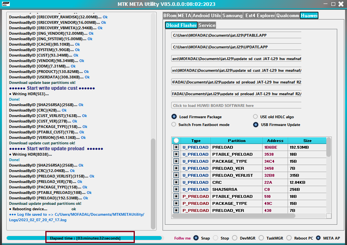Switch to the Samsung tab
The width and height of the screenshot is (347, 245).
tap(232, 16)
